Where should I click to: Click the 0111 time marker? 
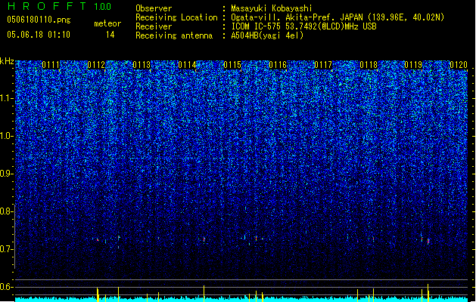click(51, 65)
